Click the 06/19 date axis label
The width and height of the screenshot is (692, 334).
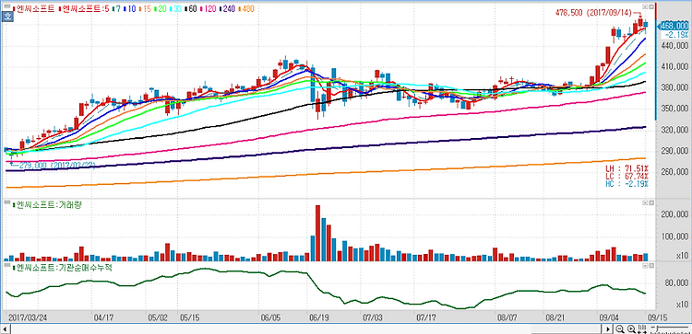319,317
